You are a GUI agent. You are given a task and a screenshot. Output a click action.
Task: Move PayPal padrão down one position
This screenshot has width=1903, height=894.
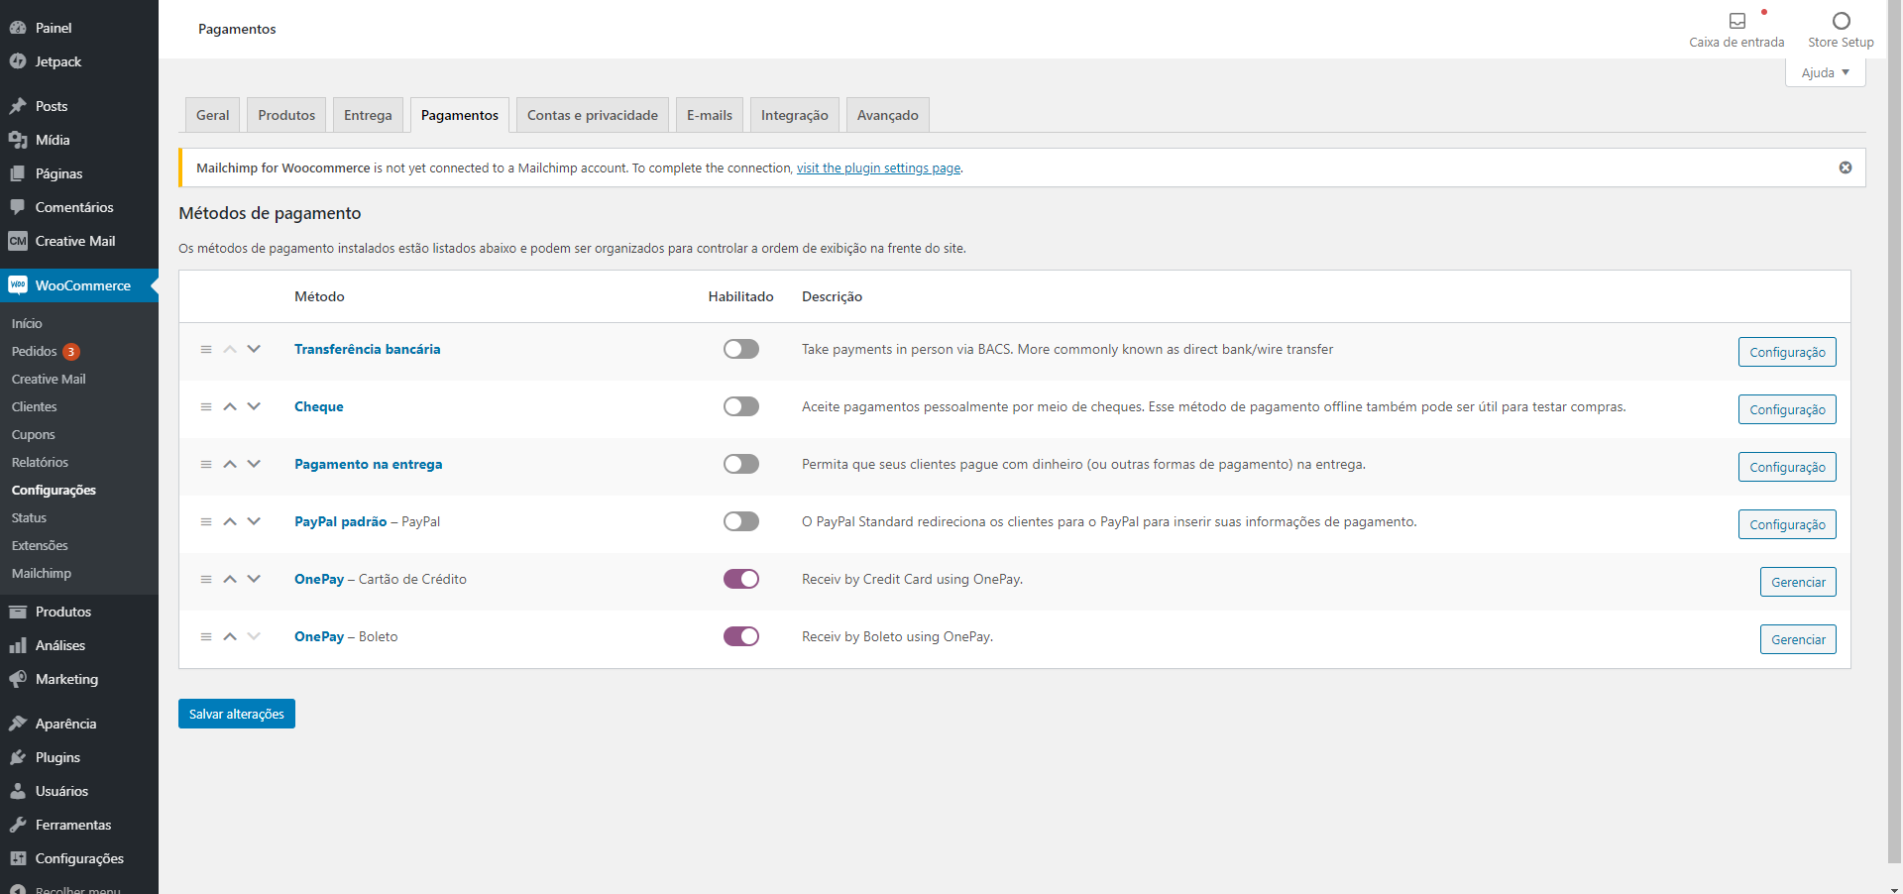(x=254, y=521)
